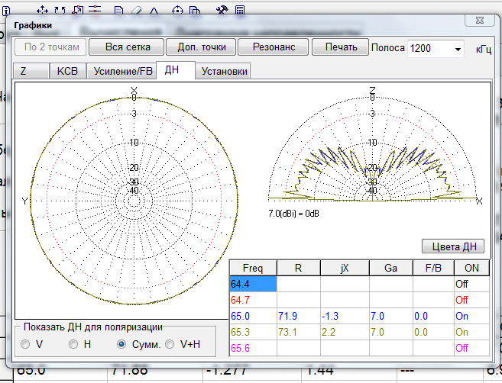Click the 7.0(dBi) = 0dB label
Image resolution: width=502 pixels, height=383 pixels.
coord(293,214)
